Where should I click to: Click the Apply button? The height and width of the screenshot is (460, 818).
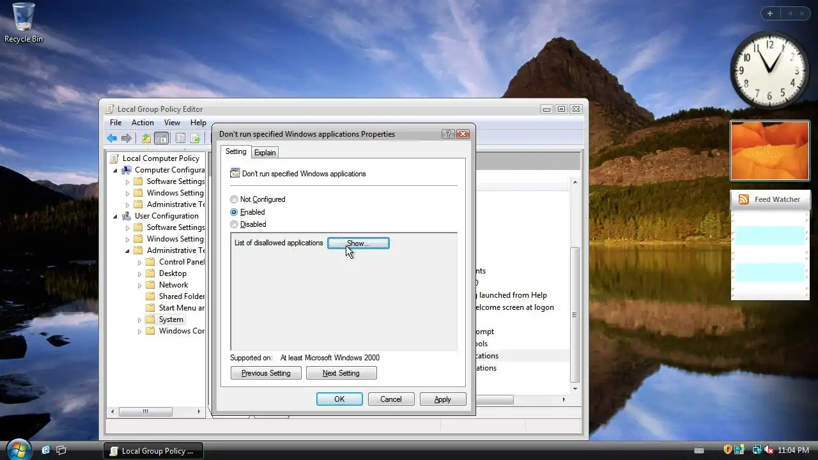pyautogui.click(x=443, y=399)
